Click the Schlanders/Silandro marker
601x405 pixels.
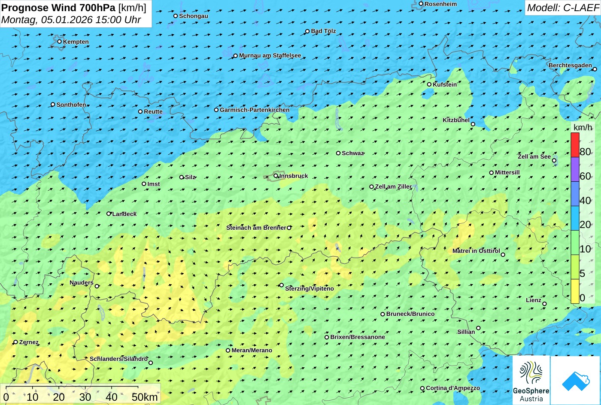151,363
